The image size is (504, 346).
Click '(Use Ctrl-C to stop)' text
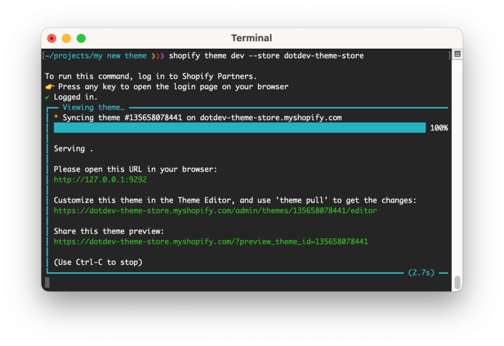(98, 262)
